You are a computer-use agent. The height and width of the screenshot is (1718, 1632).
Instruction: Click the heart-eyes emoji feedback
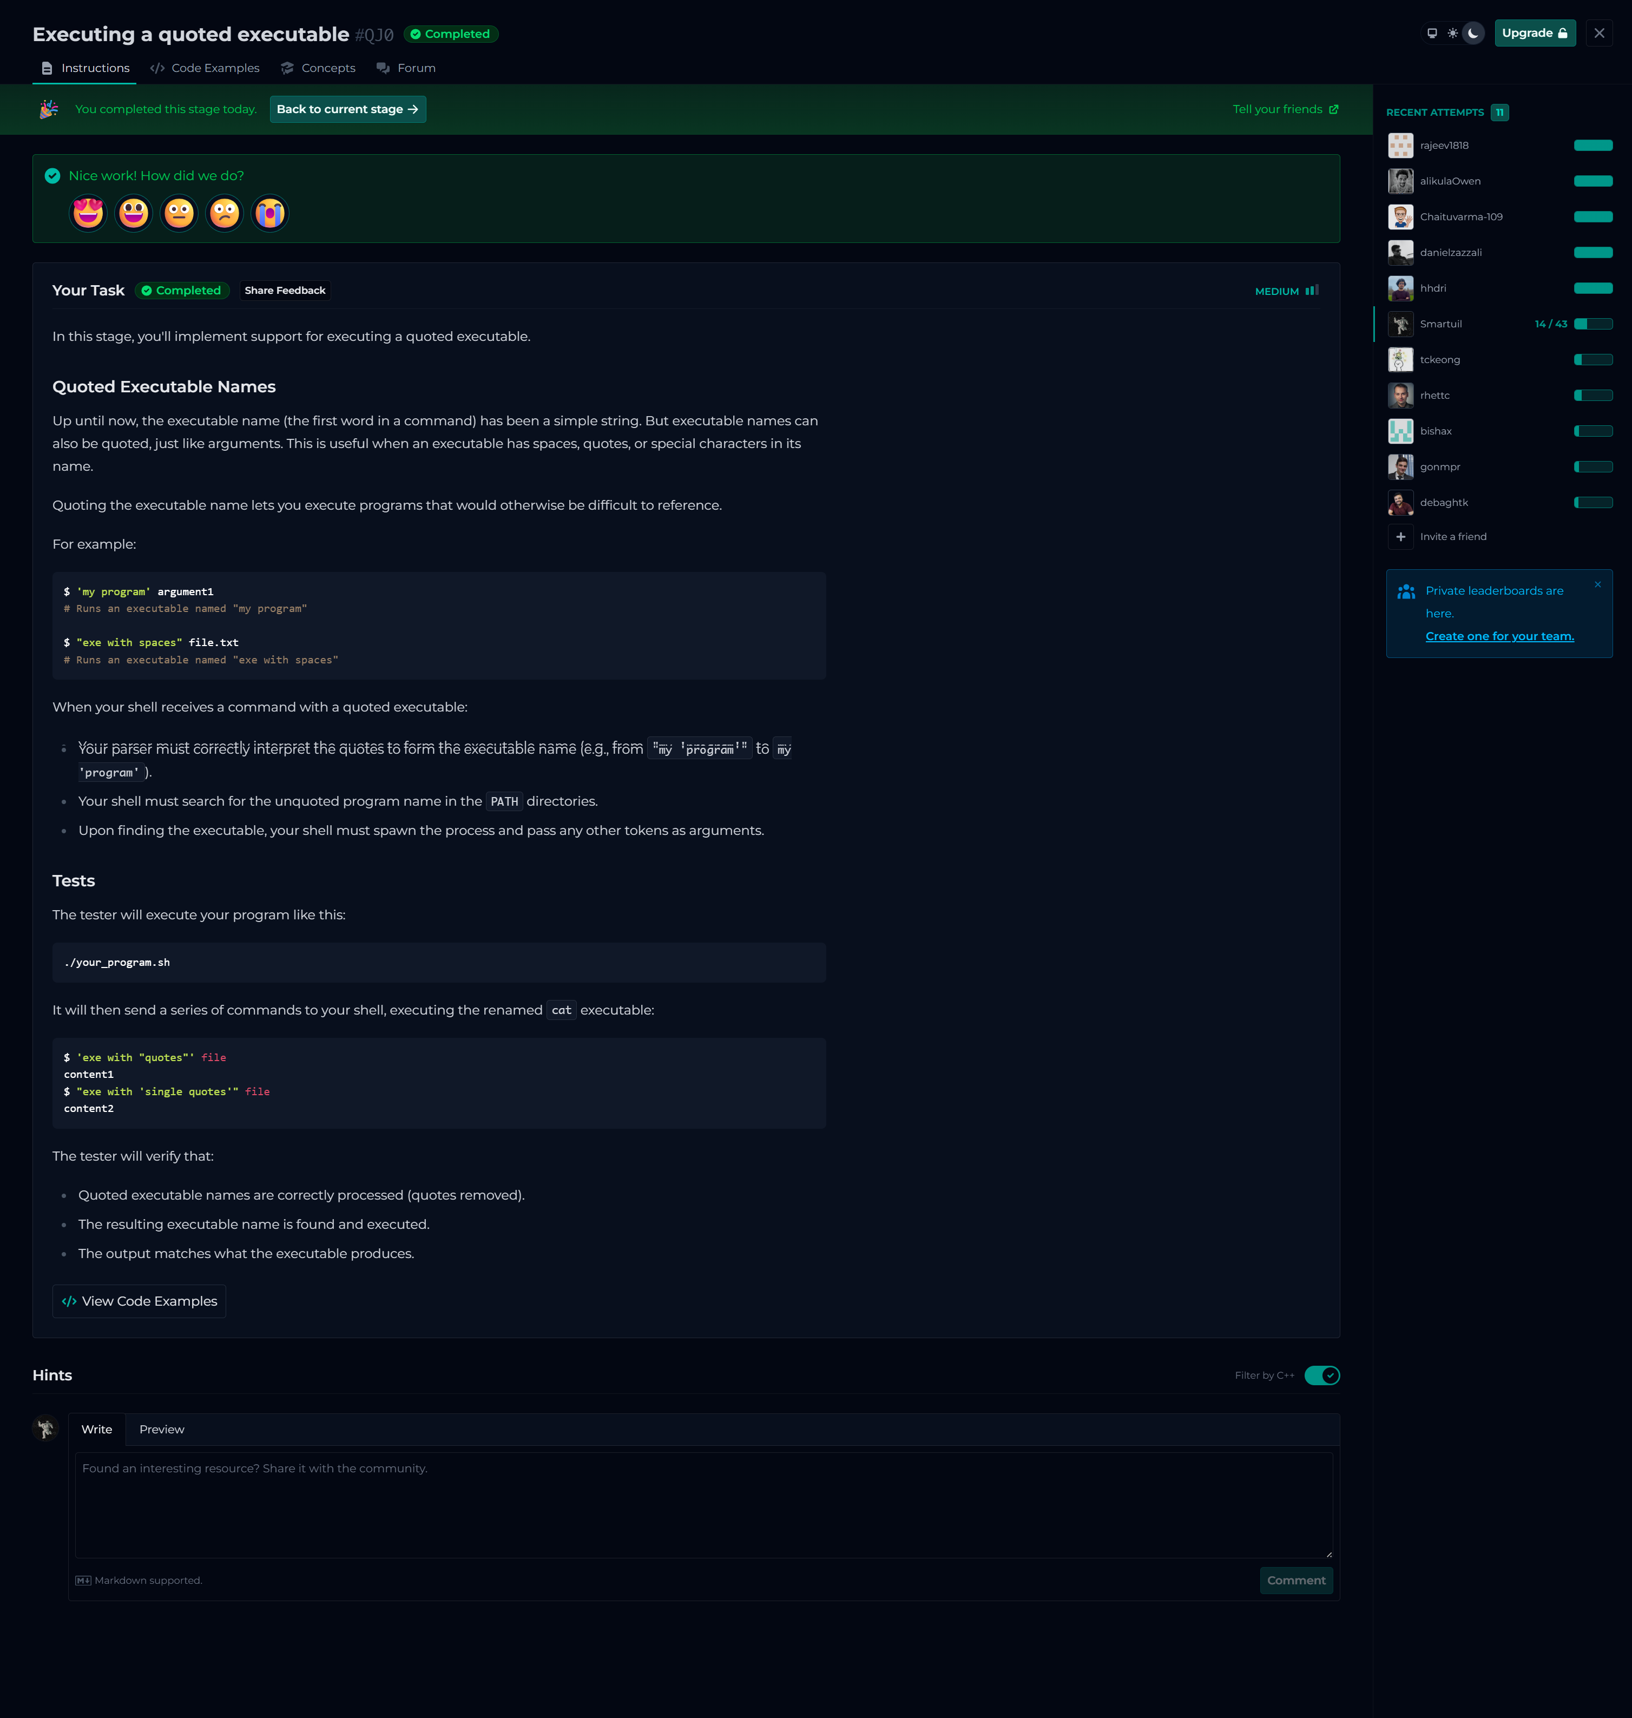(88, 213)
